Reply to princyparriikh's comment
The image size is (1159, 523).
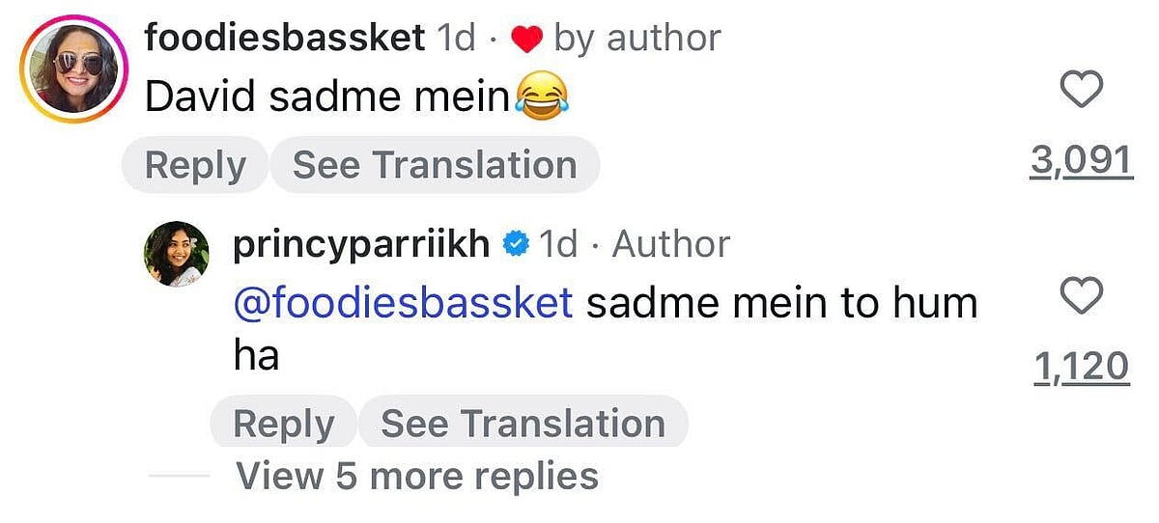(283, 424)
